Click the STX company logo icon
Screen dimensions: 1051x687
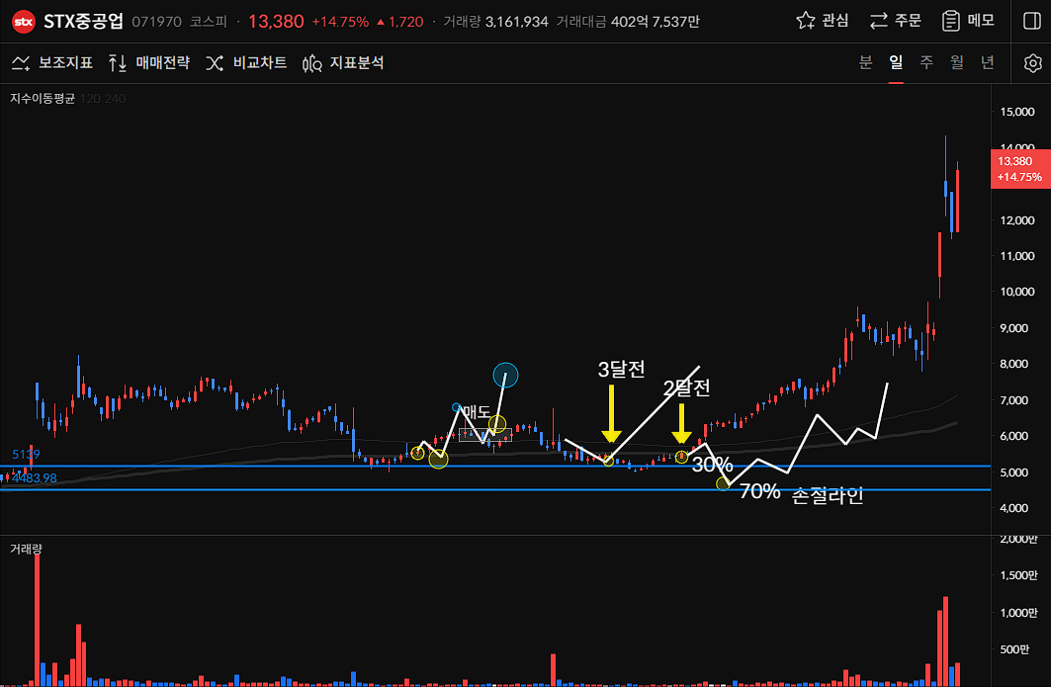point(24,22)
